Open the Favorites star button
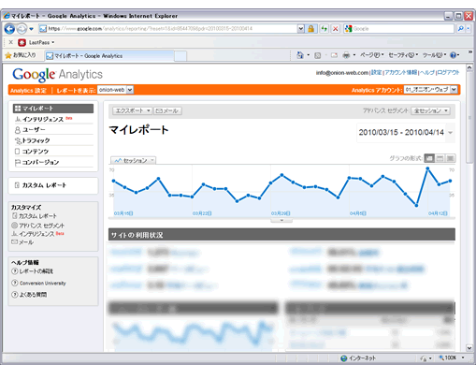The height and width of the screenshot is (365, 476). [x=21, y=55]
